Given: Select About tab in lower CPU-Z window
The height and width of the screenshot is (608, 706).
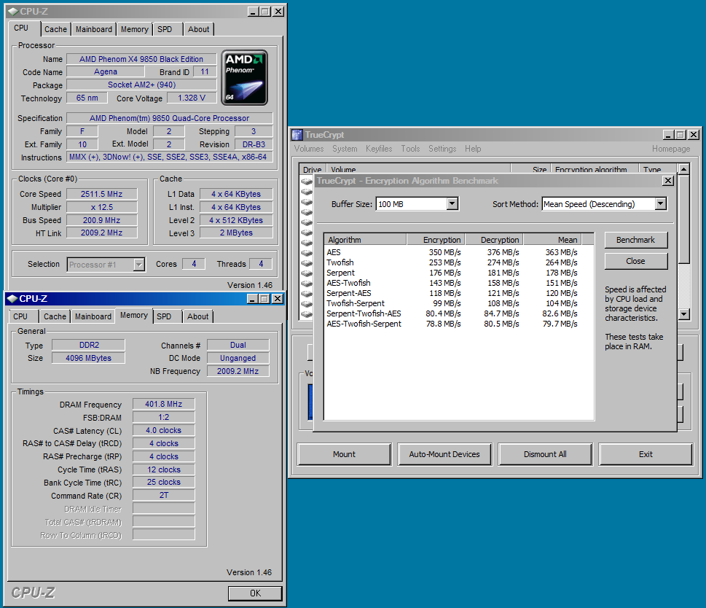Looking at the screenshot, I should click(197, 316).
